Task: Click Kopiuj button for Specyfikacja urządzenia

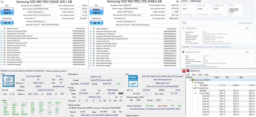Action: click(247, 28)
